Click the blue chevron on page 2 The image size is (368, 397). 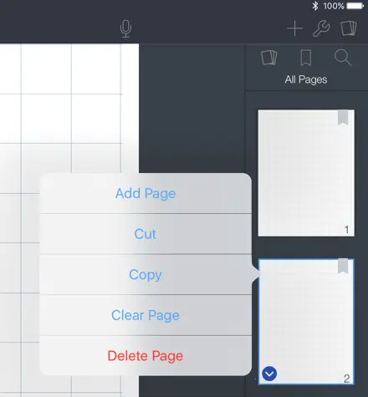(269, 374)
